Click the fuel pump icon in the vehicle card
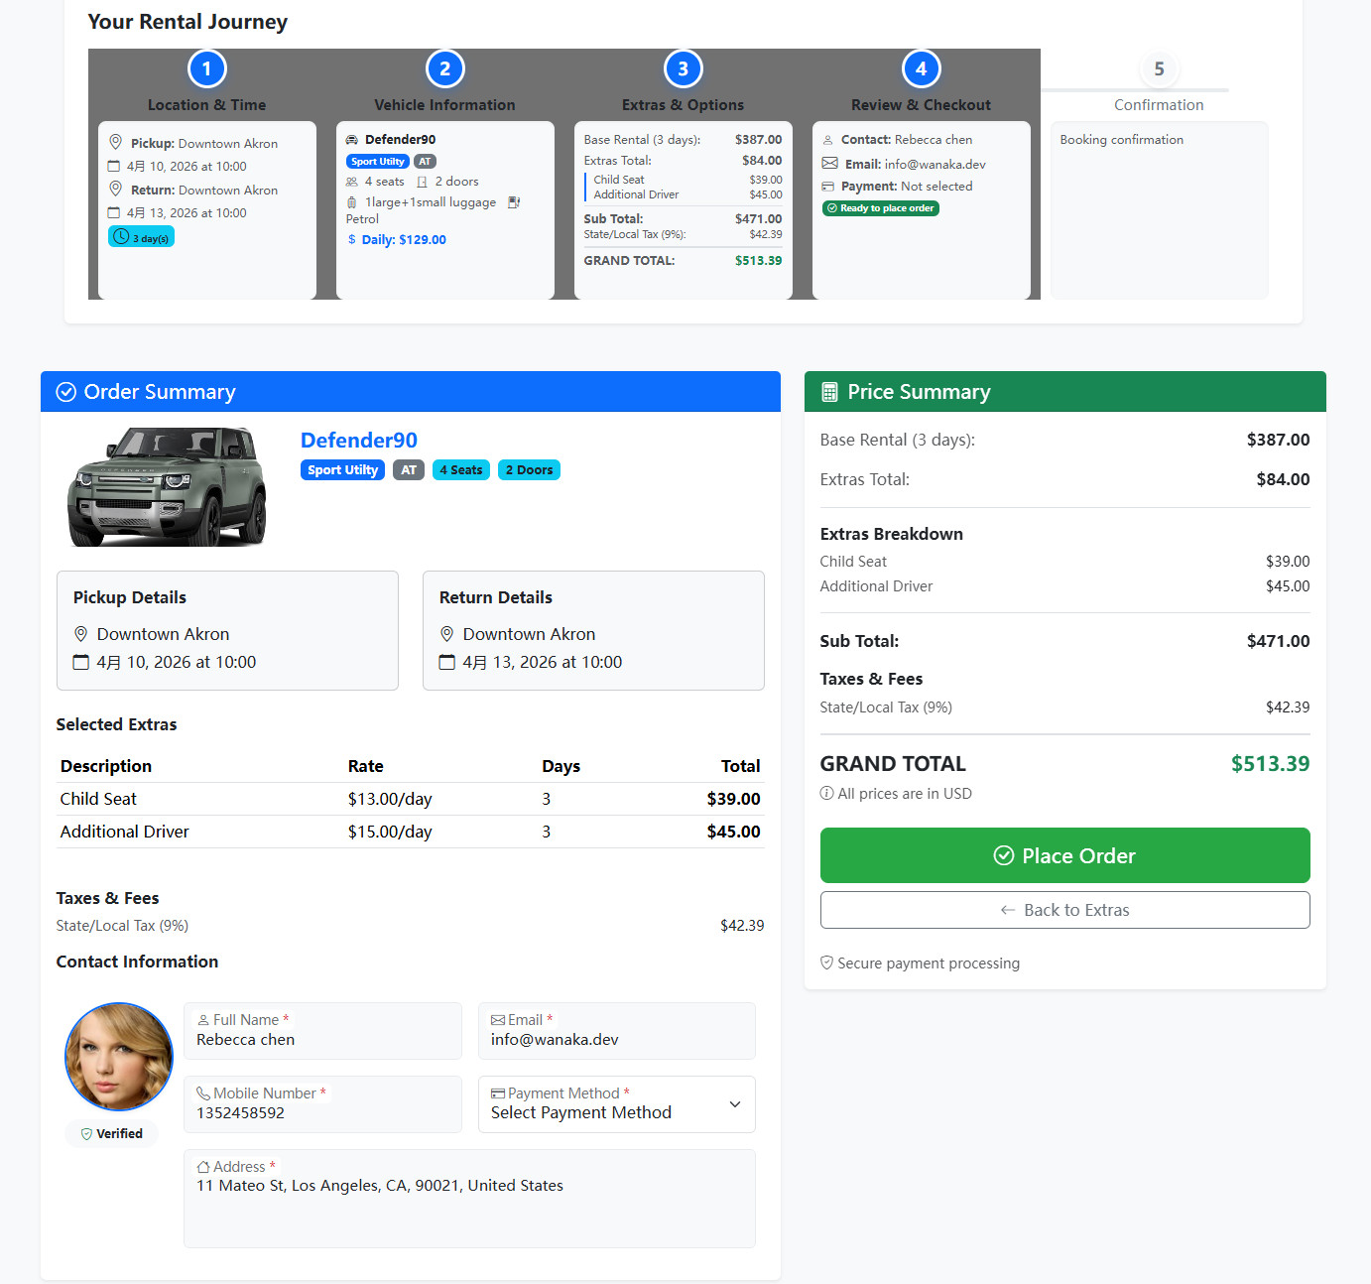This screenshot has height=1284, width=1371. (514, 202)
